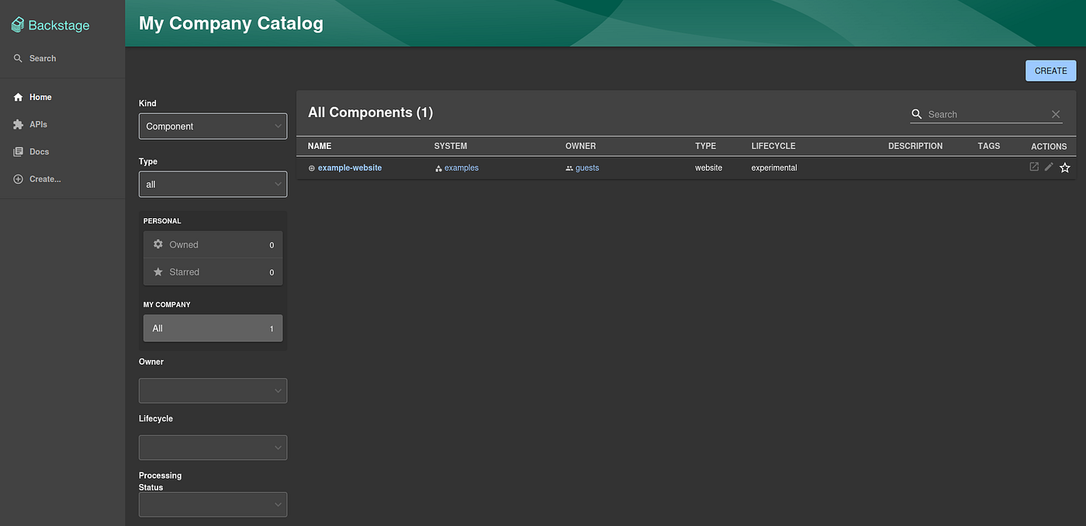Click the star icon next to Starred
This screenshot has width=1086, height=526.
pyautogui.click(x=158, y=272)
